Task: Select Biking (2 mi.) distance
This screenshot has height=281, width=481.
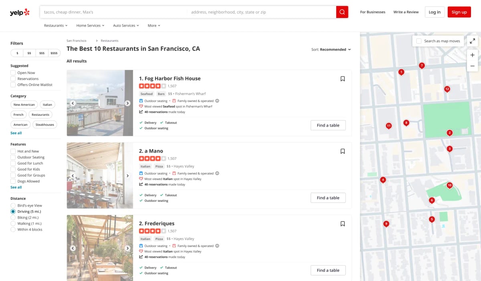Action: (13, 217)
